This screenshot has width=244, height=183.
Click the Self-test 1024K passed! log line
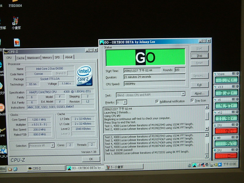click(119, 150)
